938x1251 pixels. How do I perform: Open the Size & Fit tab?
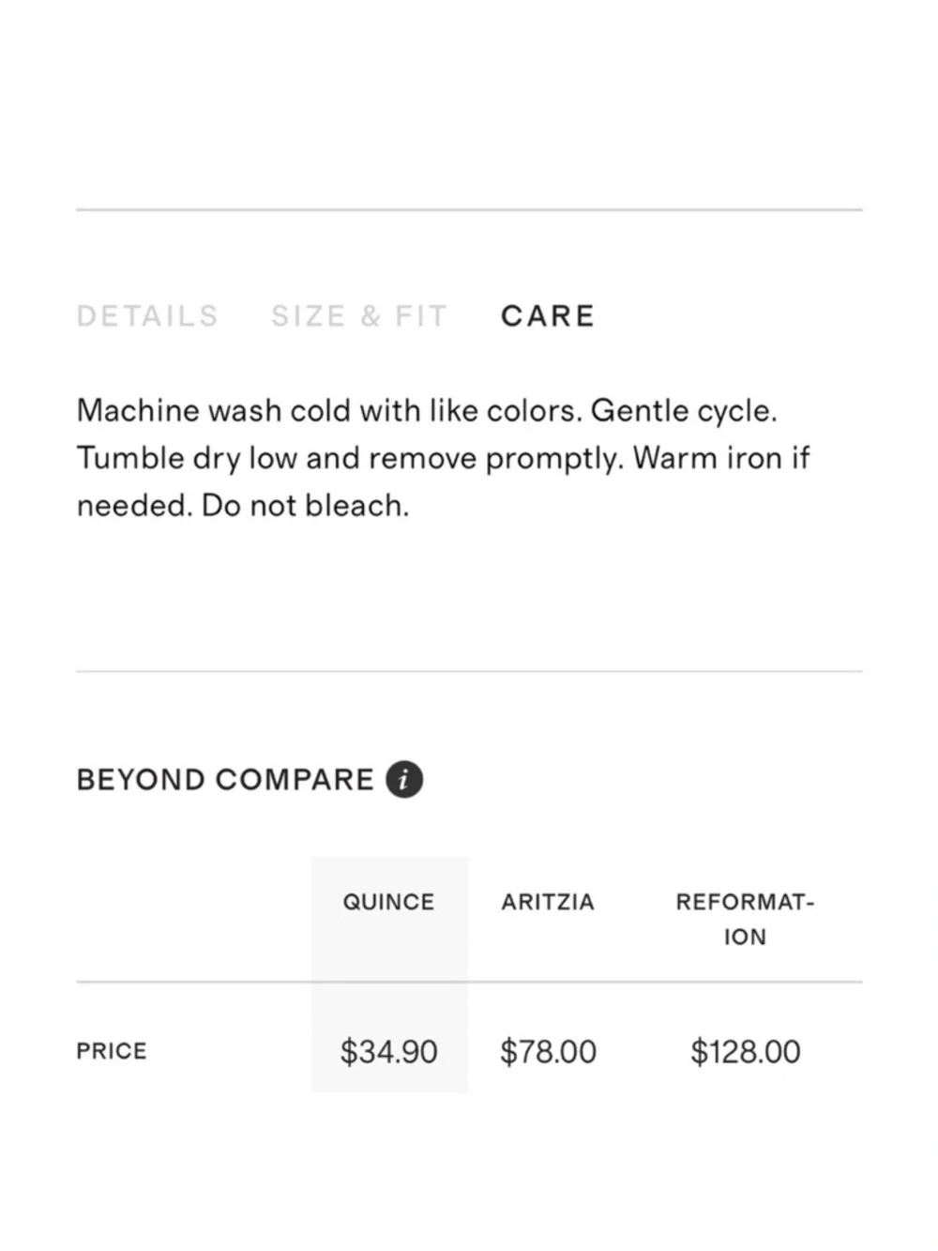point(358,316)
